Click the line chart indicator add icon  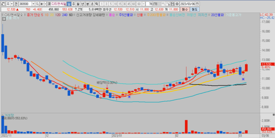tap(168, 4)
